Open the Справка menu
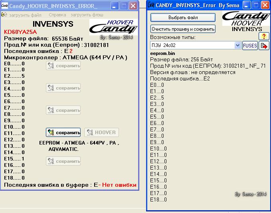 [x=57, y=15]
